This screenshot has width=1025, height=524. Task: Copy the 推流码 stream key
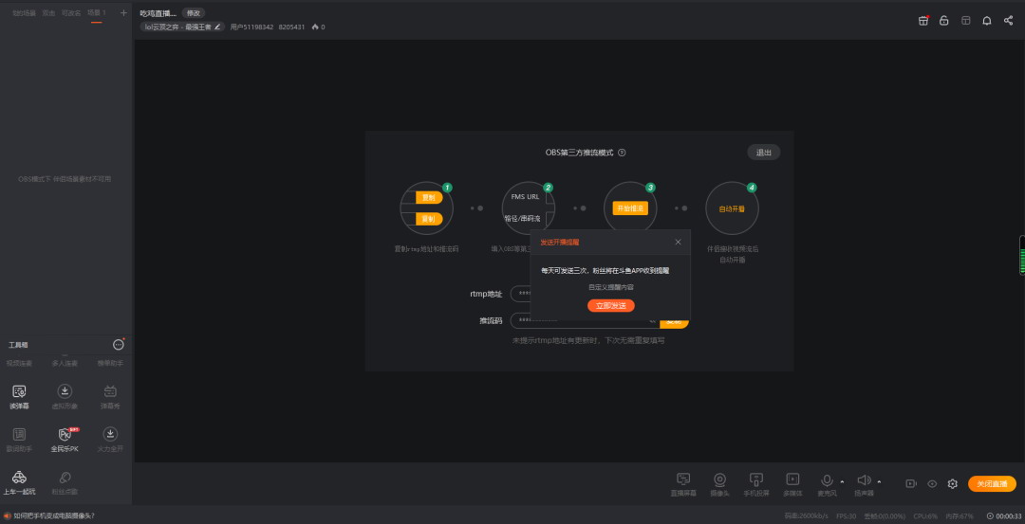coord(674,322)
